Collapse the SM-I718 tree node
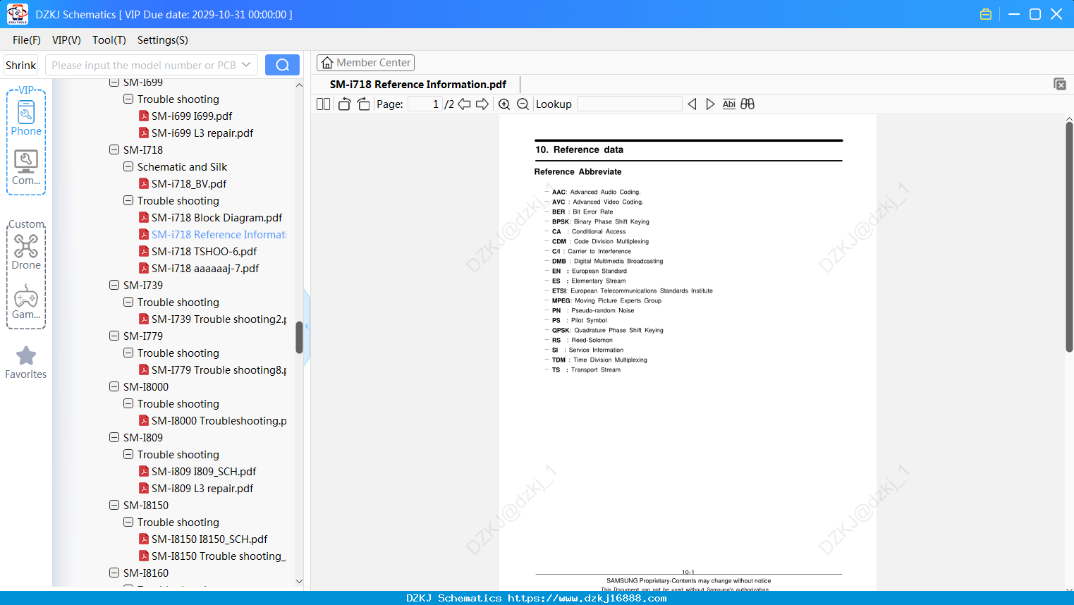This screenshot has height=605, width=1074. (x=114, y=149)
